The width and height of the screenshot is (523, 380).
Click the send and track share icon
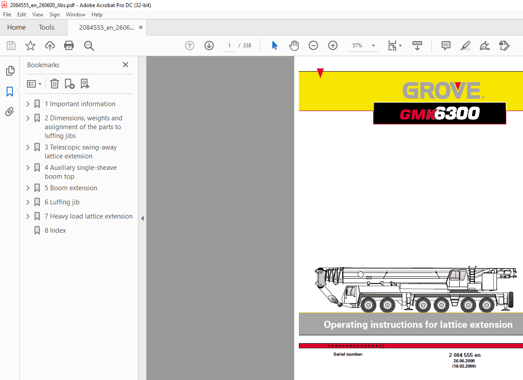[x=504, y=46]
